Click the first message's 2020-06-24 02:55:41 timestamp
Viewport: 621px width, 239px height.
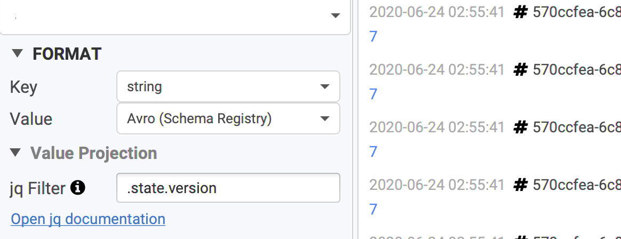point(437,13)
